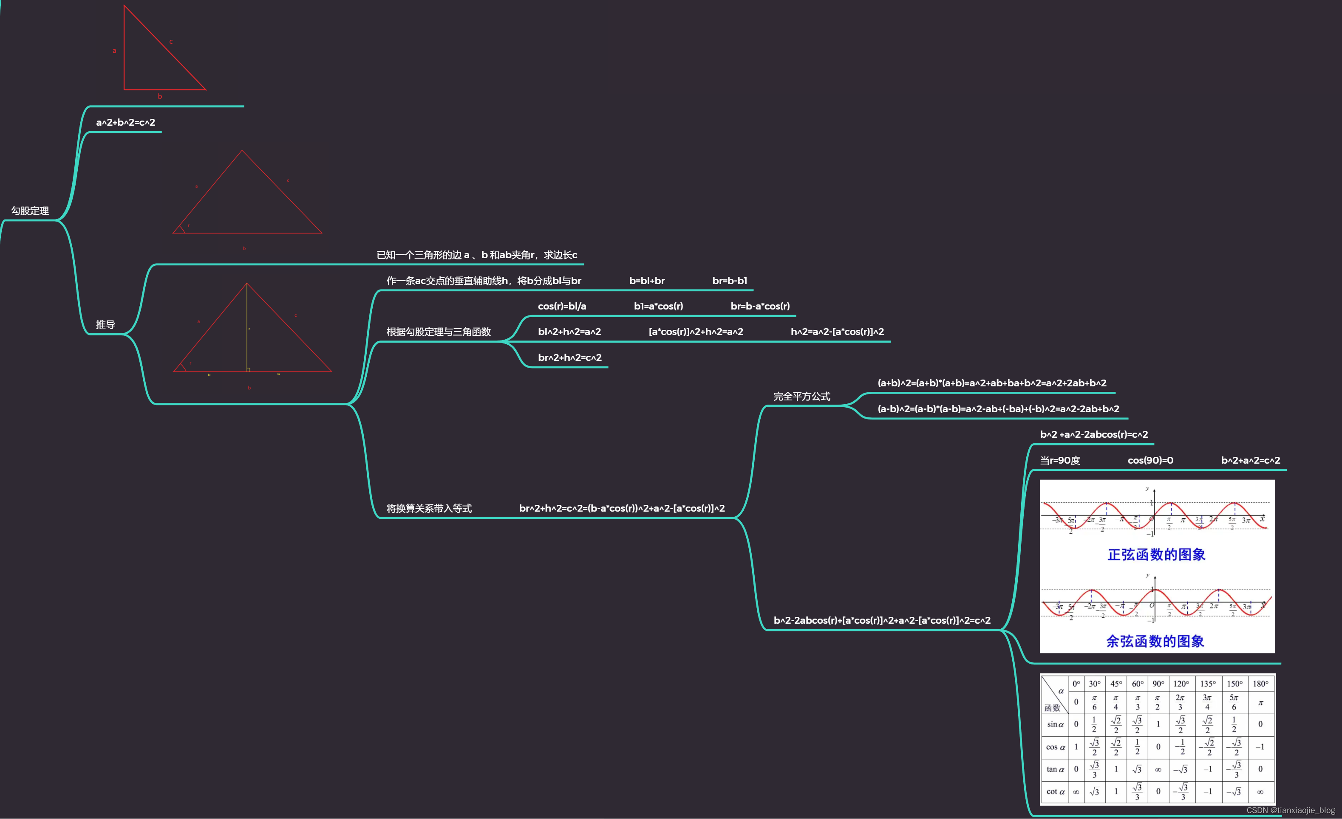Select node 当r=90度
The width and height of the screenshot is (1342, 819).
(1060, 460)
